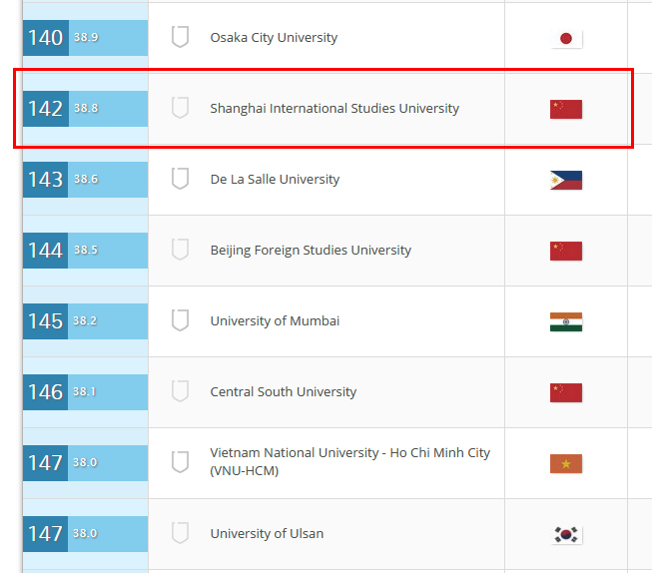Image resolution: width=652 pixels, height=573 pixels.
Task: Click Vietnam flag in Vietnam National University row
Action: tap(566, 463)
